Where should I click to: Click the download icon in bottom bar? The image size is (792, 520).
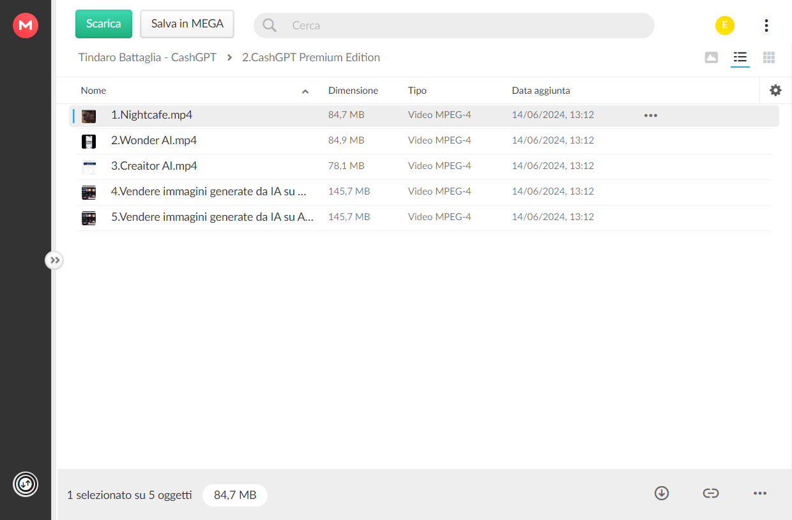pyautogui.click(x=662, y=493)
